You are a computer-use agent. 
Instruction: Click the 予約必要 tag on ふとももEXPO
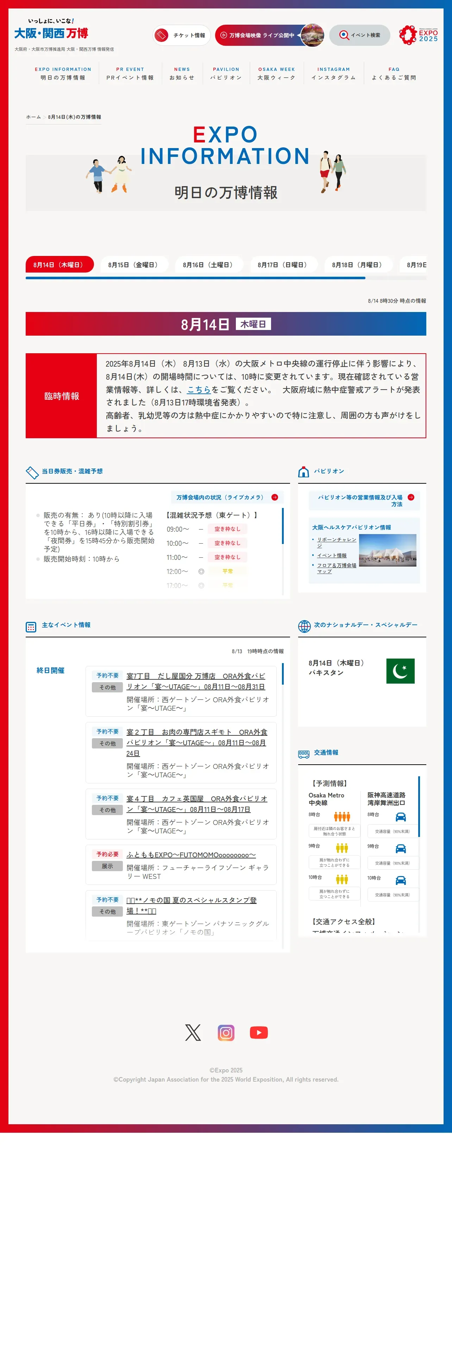(x=107, y=854)
